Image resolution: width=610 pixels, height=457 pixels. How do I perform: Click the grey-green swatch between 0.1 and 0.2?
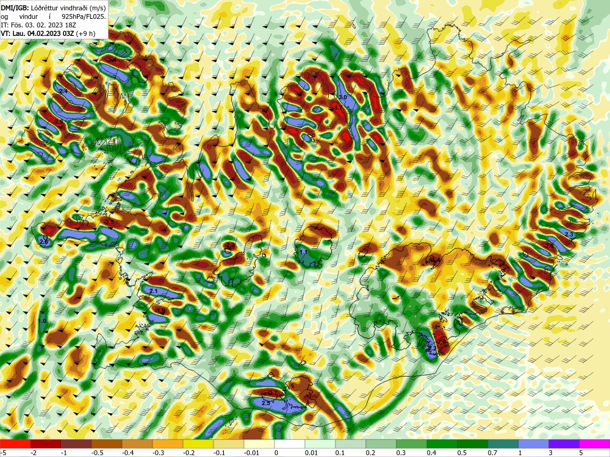[x=351, y=444]
